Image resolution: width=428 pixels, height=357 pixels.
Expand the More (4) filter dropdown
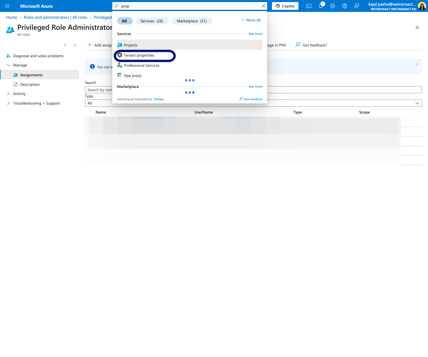coord(251,20)
